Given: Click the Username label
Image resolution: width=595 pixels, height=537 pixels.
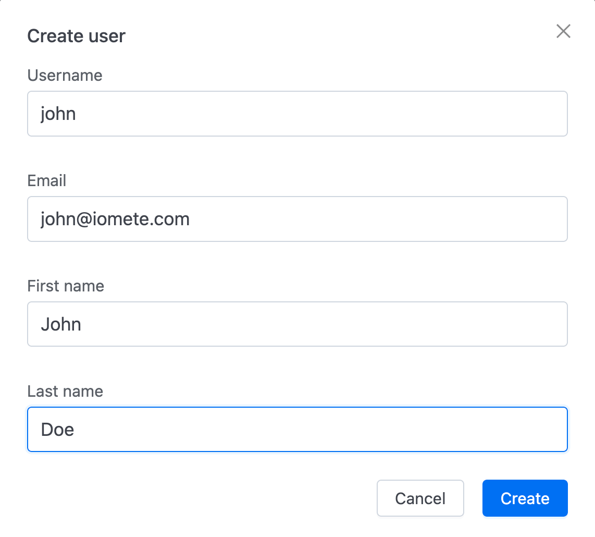Looking at the screenshot, I should coord(65,75).
